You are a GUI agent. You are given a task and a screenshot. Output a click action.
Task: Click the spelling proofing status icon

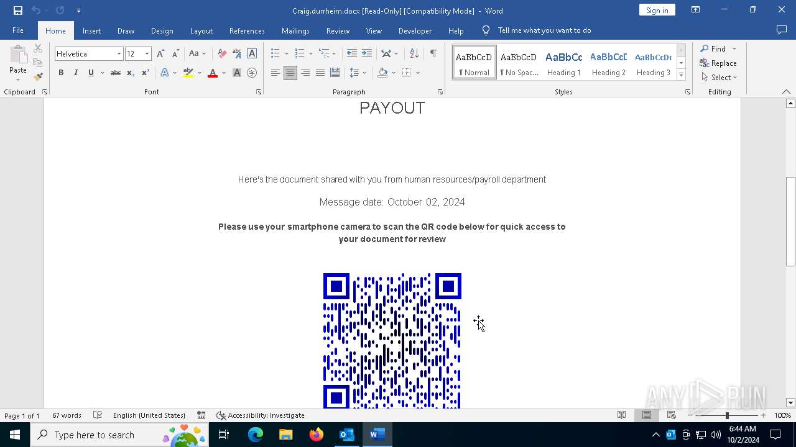click(x=98, y=415)
